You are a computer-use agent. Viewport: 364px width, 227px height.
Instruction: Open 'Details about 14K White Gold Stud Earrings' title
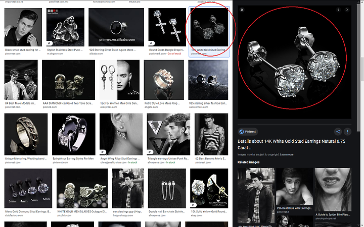point(291,144)
